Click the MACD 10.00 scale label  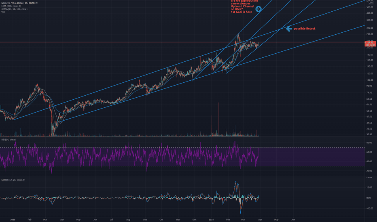[369, 187]
